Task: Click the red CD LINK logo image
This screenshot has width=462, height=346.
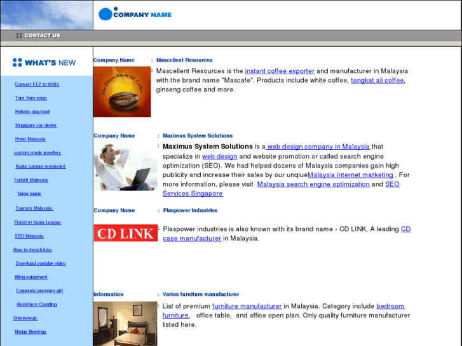Action: coord(126,233)
